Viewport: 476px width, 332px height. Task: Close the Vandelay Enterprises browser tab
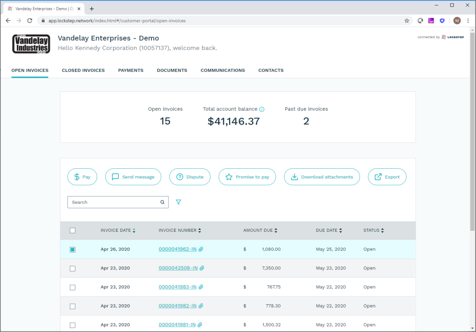79,9
